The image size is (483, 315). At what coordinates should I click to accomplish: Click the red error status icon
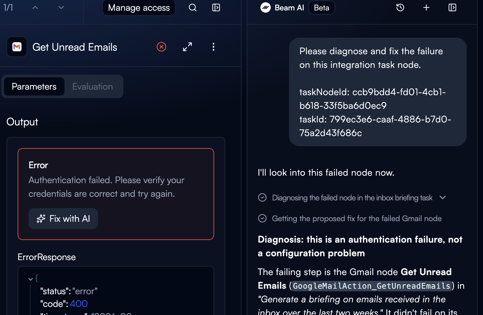[161, 47]
